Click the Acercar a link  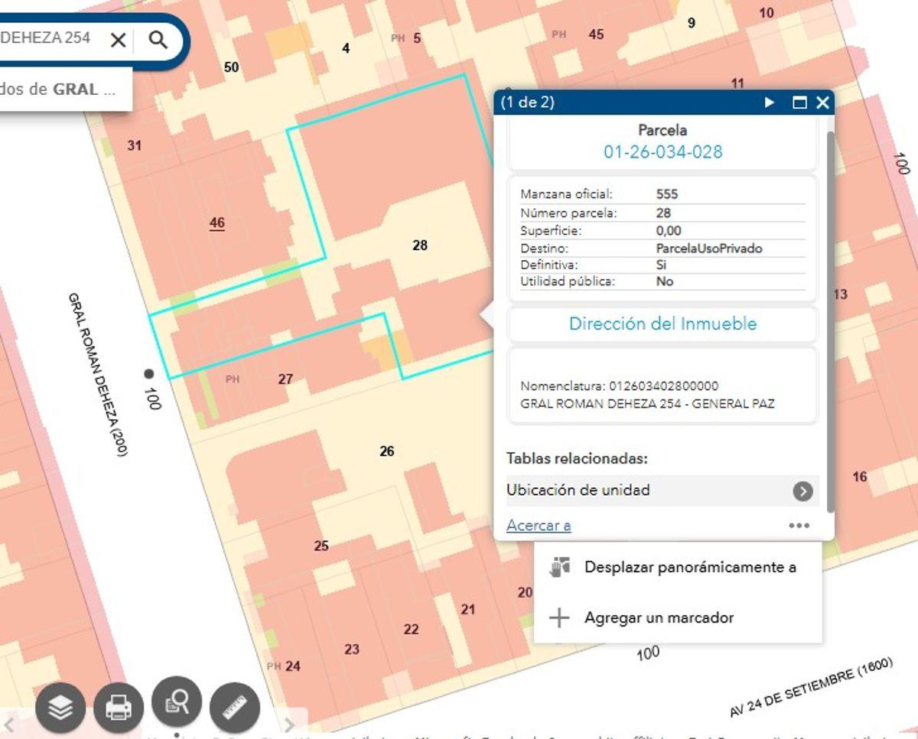(x=539, y=526)
